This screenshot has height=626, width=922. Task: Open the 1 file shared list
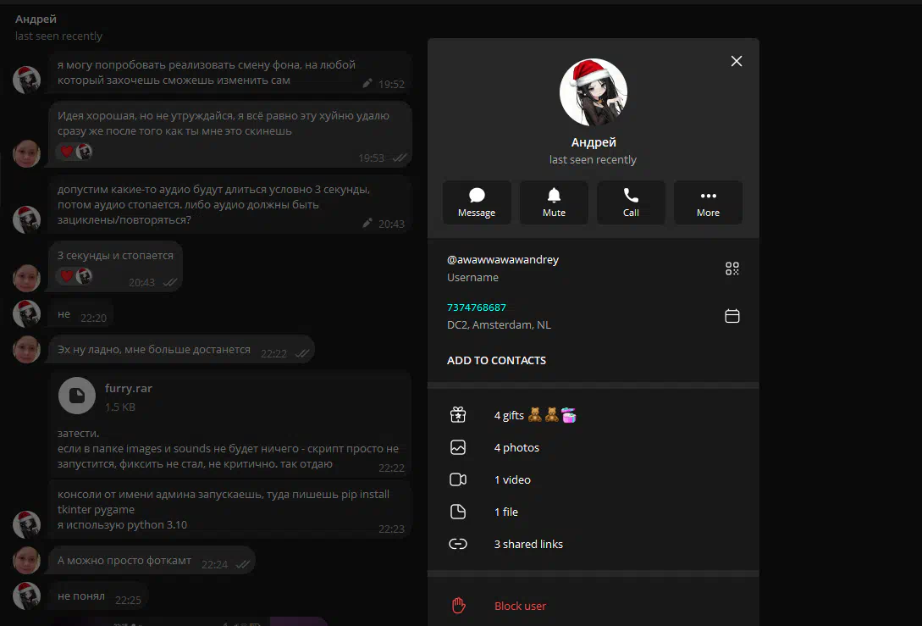(x=505, y=512)
